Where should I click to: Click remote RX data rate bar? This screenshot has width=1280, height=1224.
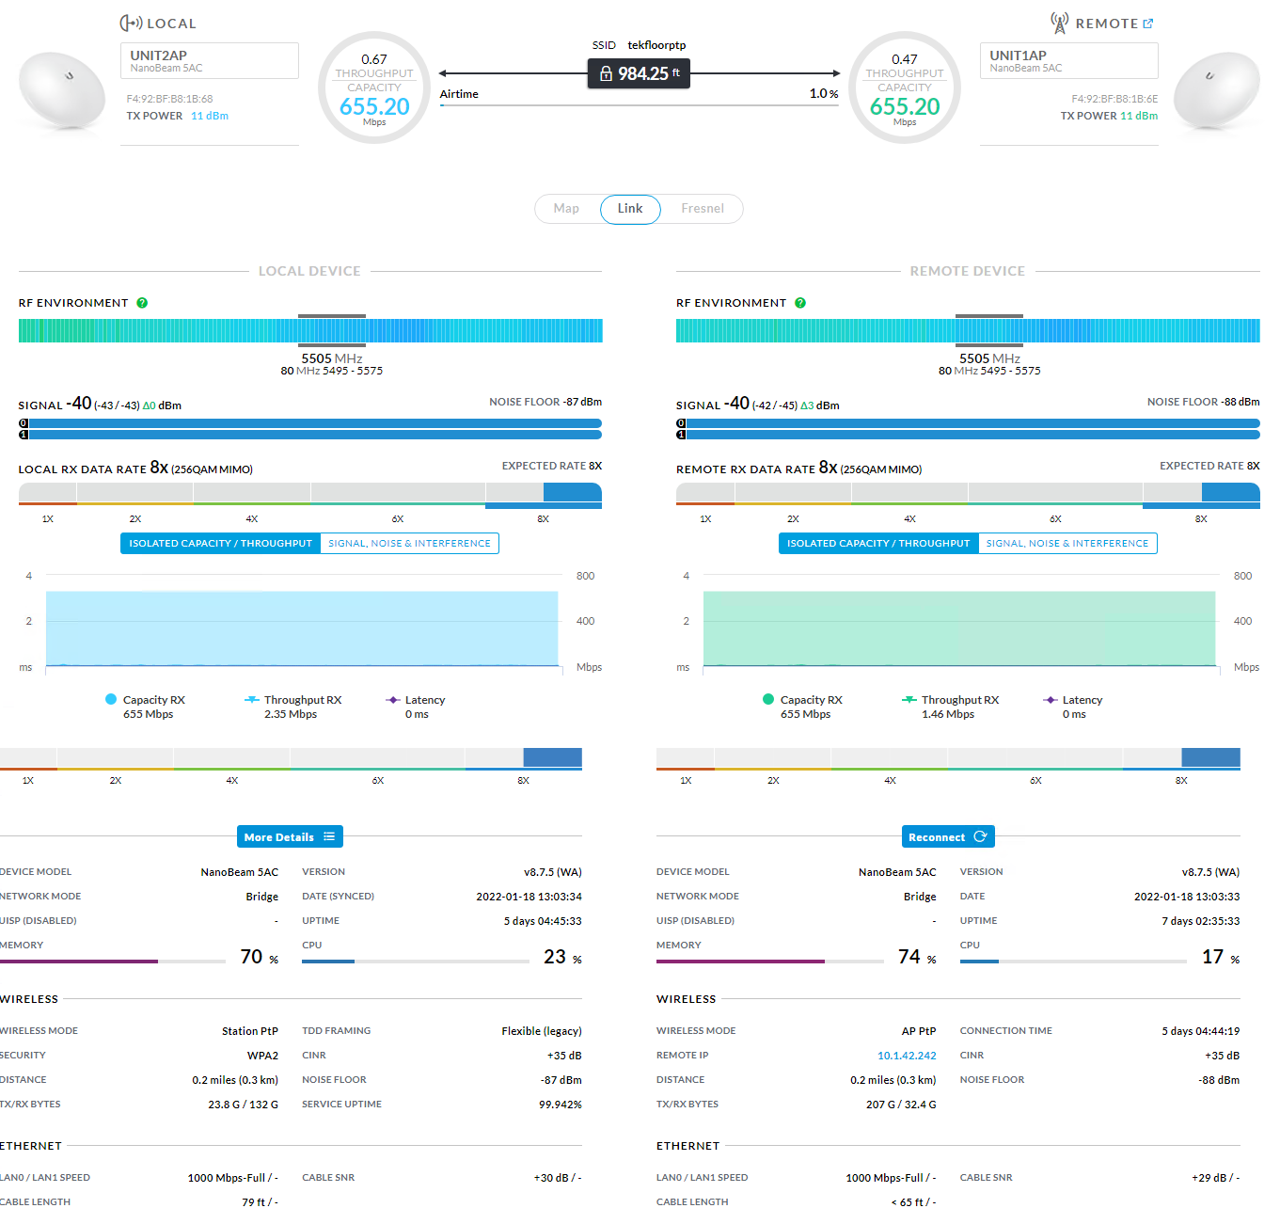coord(968,494)
